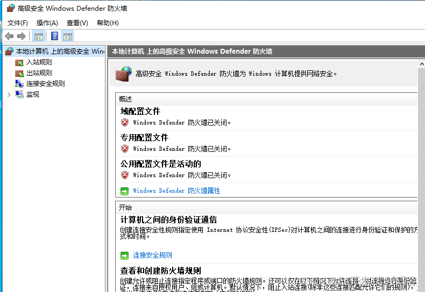
Task: Click the 域配置文件 heading
Action: tap(140, 112)
